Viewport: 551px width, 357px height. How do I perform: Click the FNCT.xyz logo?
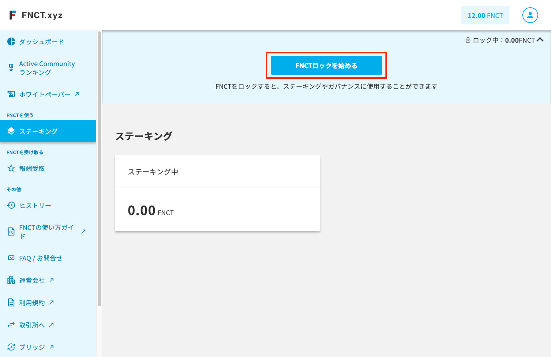click(36, 15)
